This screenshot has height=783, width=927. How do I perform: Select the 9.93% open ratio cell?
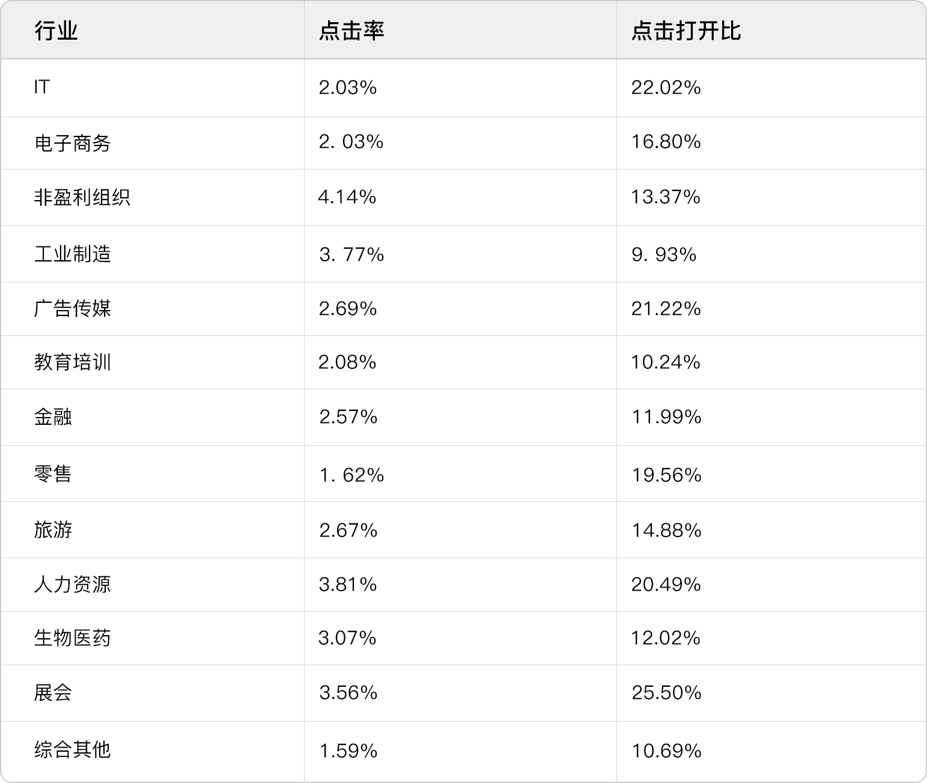[x=663, y=254]
